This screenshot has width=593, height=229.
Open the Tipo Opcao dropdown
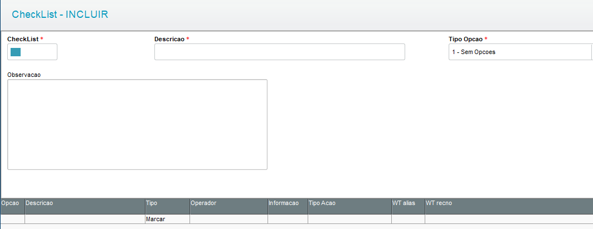[521, 52]
